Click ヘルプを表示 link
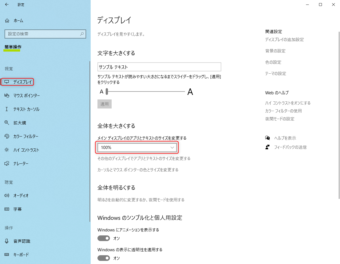 (x=285, y=138)
